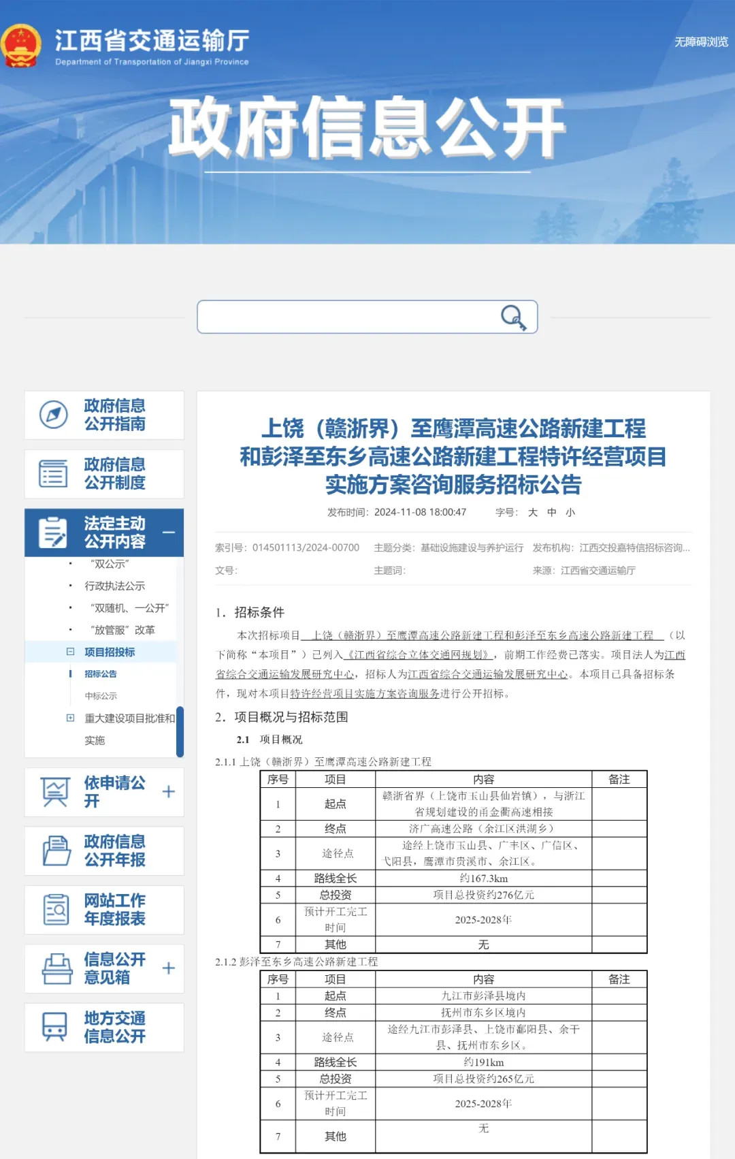Click the sidebar list blue scrollbar
Screen dimensions: 735x1159
coord(180,731)
